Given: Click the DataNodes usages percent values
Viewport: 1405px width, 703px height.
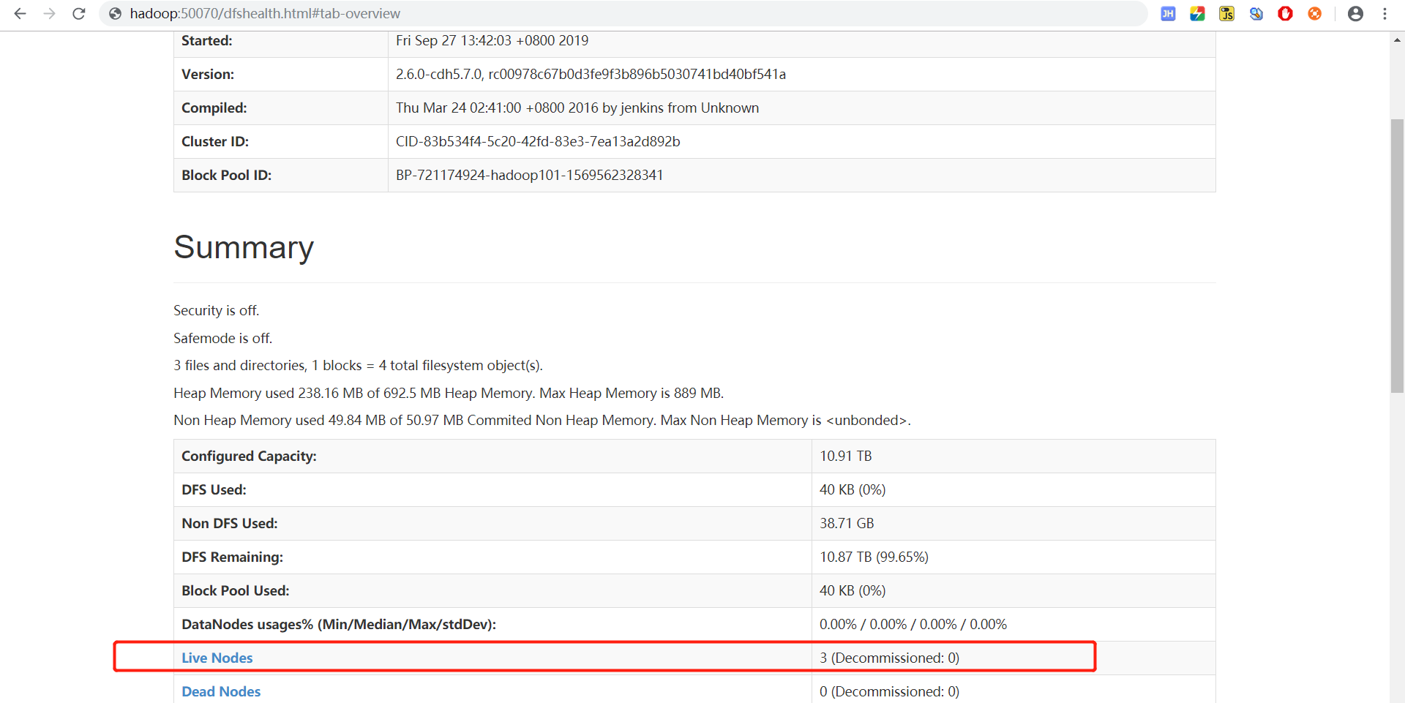Looking at the screenshot, I should (x=913, y=624).
